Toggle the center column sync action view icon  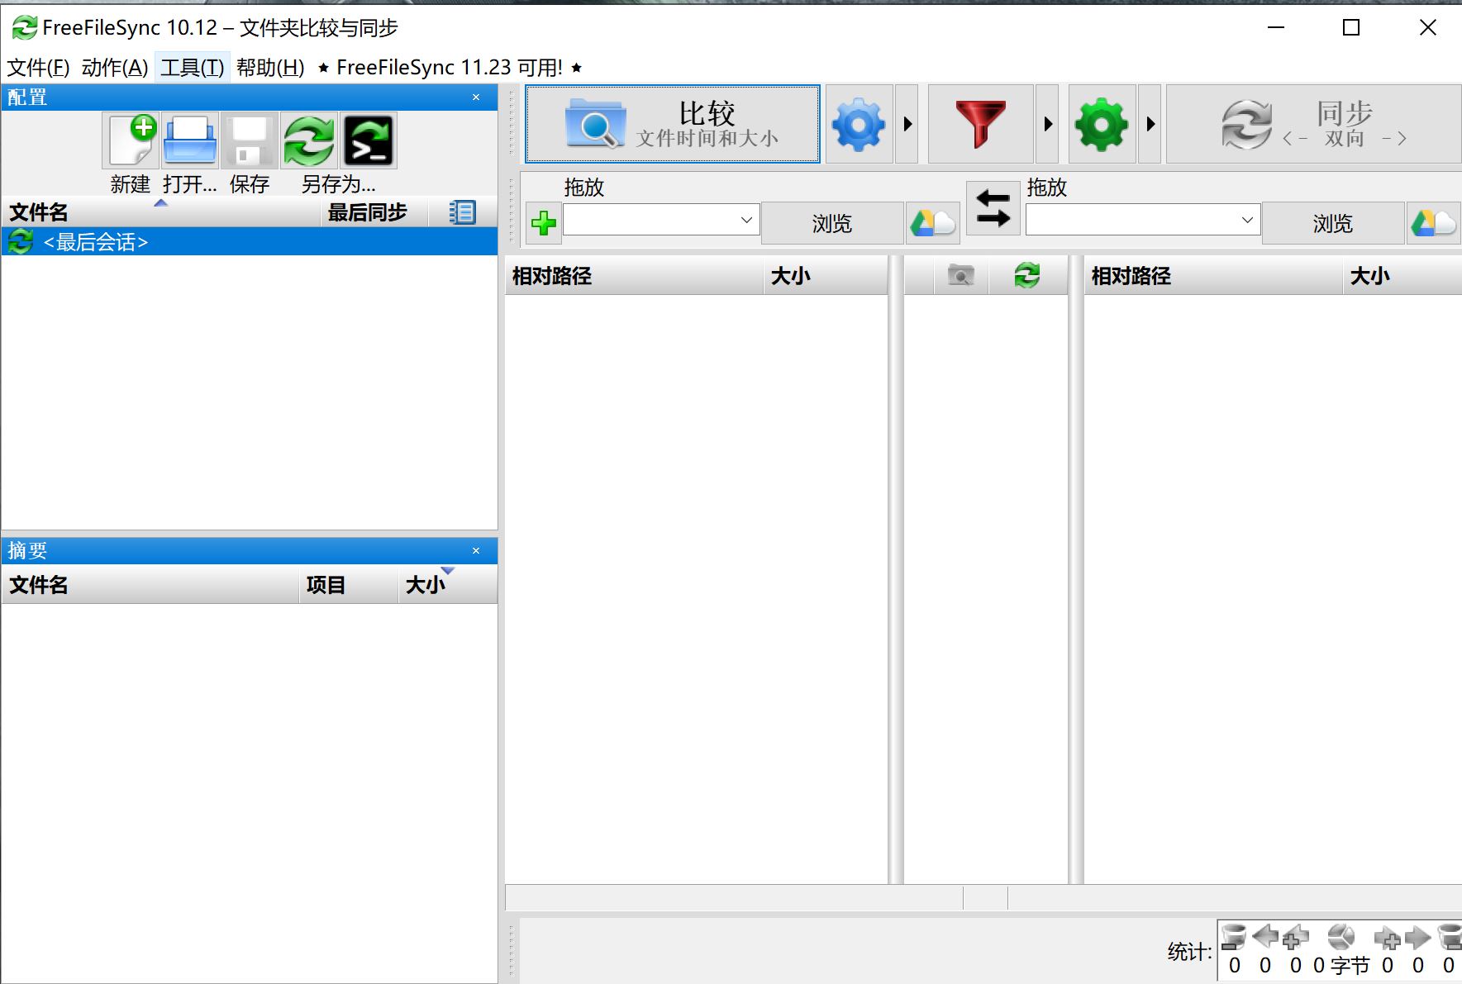1026,275
